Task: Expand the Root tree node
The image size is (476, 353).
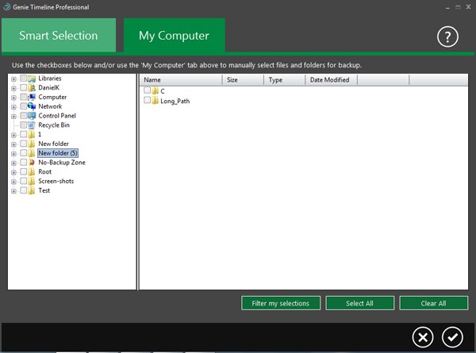Action: pyautogui.click(x=13, y=173)
